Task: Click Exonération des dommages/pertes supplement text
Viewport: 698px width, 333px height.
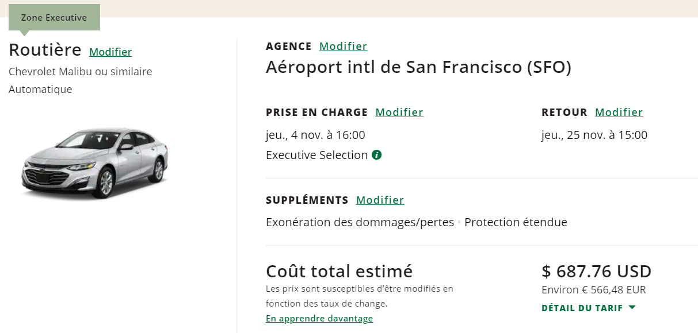Action: pyautogui.click(x=360, y=222)
